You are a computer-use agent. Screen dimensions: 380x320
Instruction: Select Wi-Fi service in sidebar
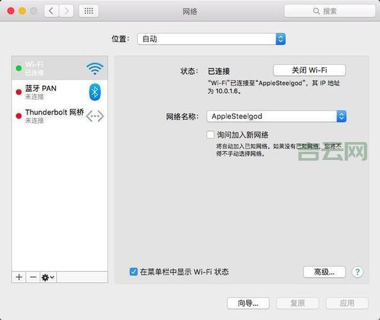point(59,68)
